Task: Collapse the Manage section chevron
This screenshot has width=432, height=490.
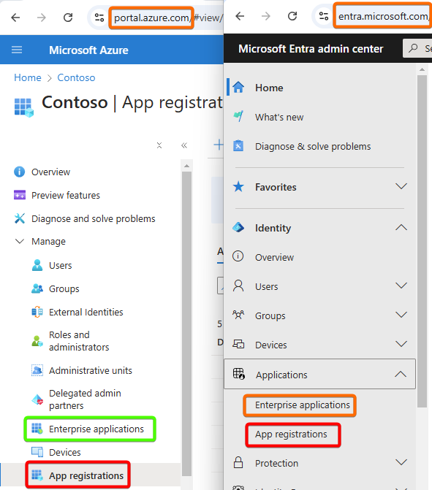Action: pyautogui.click(x=20, y=241)
